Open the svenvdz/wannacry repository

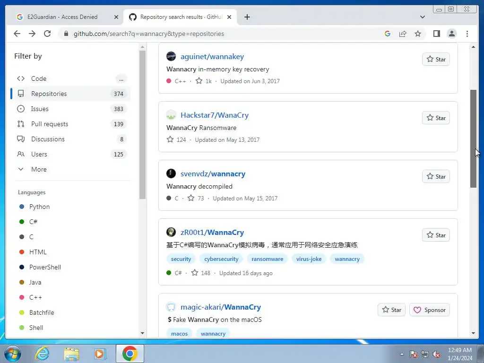tap(213, 174)
